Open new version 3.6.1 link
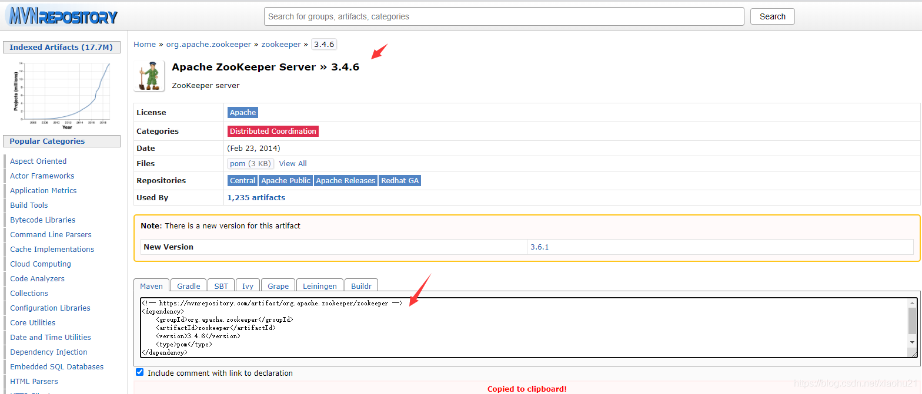The width and height of the screenshot is (922, 394). point(539,247)
